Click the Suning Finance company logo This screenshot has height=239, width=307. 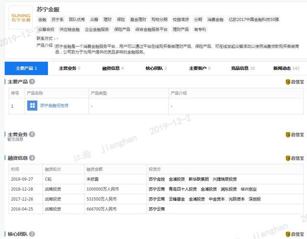pos(21,18)
